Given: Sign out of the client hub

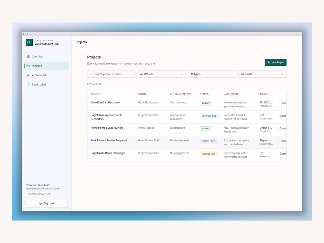Looking at the screenshot, I should [x=47, y=204].
